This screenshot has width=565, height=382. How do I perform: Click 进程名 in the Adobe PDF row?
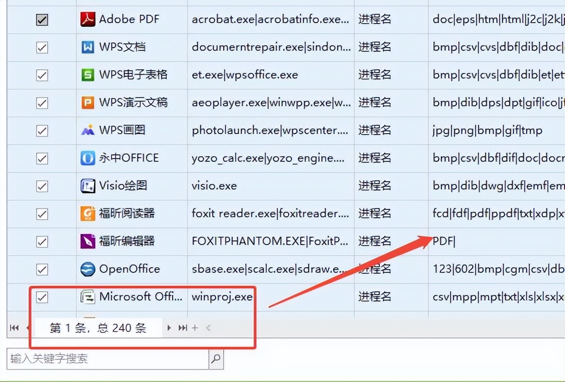tap(375, 19)
